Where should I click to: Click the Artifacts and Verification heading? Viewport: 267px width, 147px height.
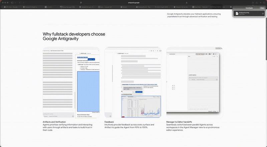(x=54, y=122)
